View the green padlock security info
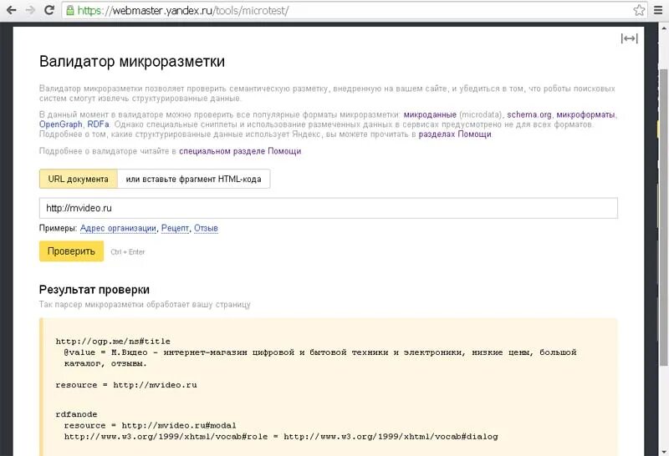This screenshot has width=669, height=456. click(x=70, y=10)
